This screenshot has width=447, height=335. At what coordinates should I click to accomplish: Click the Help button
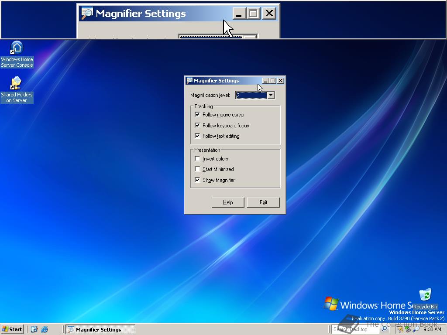228,202
